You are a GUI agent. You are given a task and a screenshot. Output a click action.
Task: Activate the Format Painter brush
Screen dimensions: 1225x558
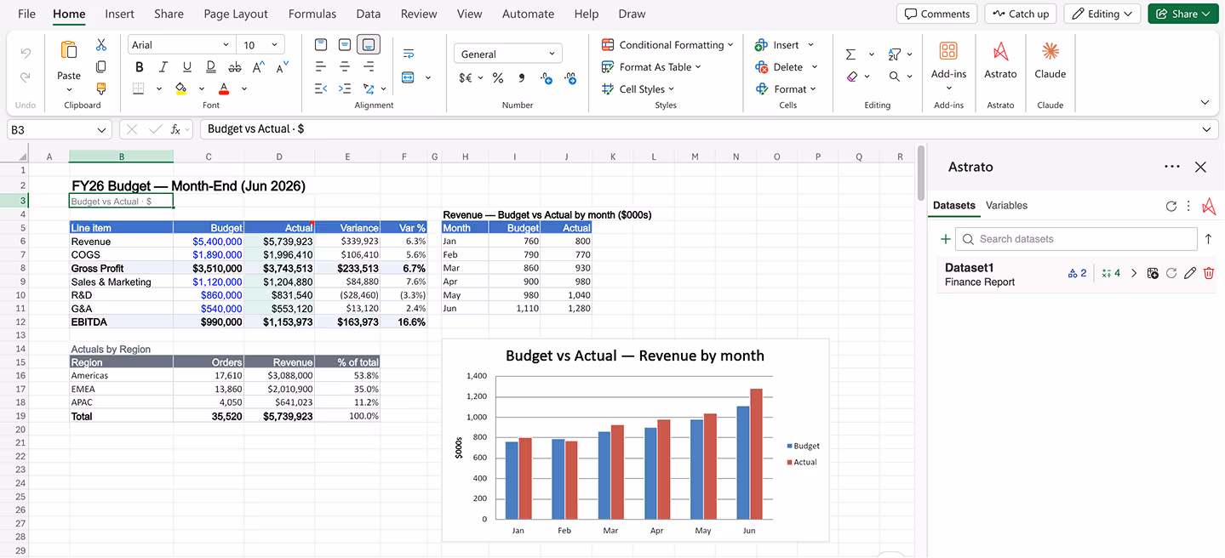tap(101, 88)
